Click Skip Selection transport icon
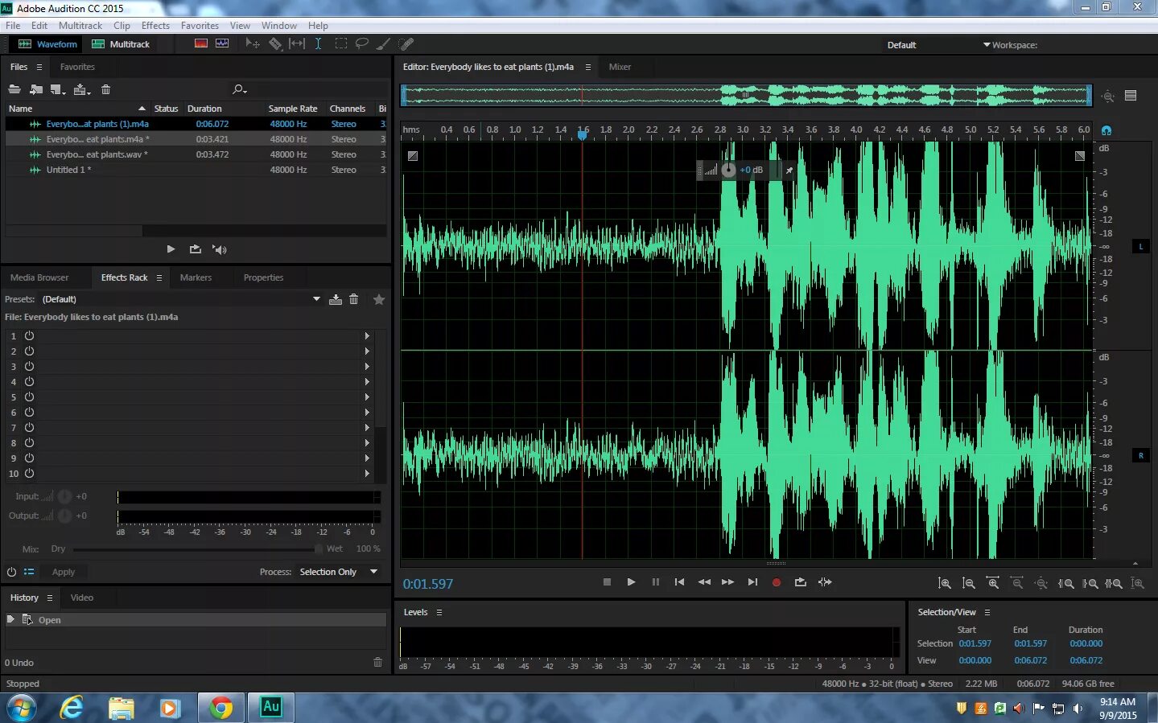Image resolution: width=1158 pixels, height=723 pixels. 825,582
